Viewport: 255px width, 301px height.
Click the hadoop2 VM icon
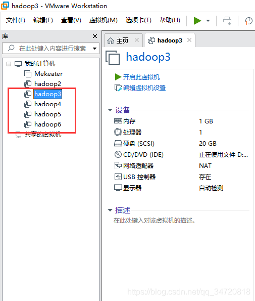point(28,84)
